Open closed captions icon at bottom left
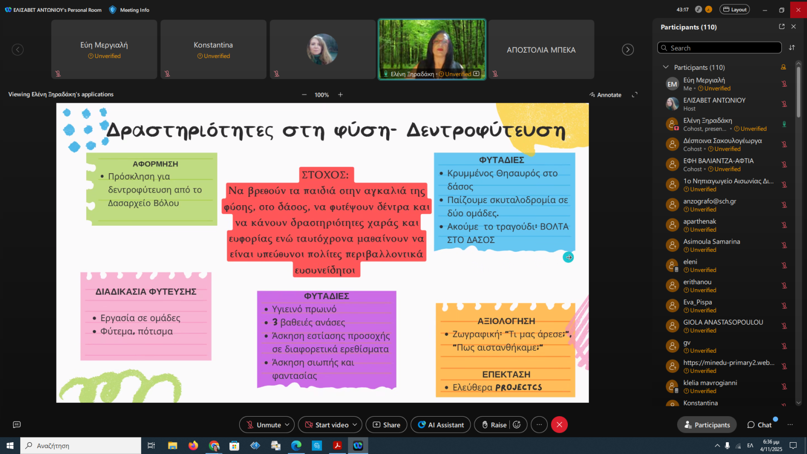The image size is (807, 454). (17, 424)
